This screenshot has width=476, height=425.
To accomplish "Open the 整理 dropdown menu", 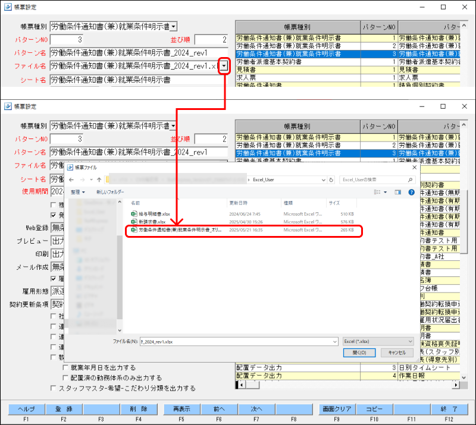I will (x=78, y=192).
